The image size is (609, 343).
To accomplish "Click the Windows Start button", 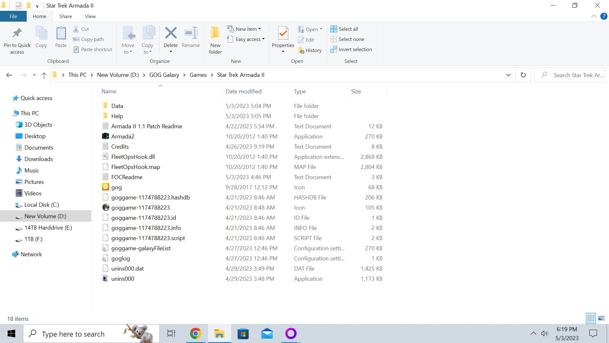I will coord(11,333).
